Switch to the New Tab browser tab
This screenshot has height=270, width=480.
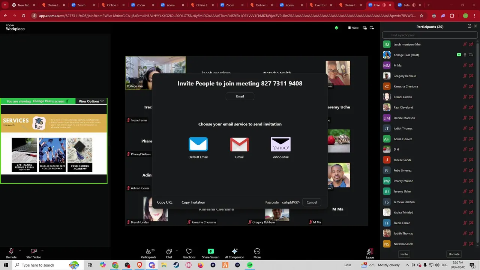(23, 5)
